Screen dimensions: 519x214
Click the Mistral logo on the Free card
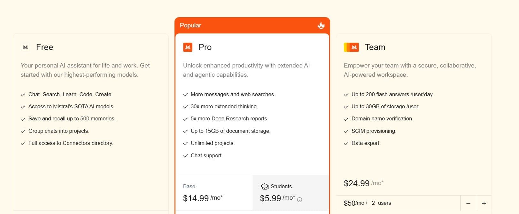(25, 47)
